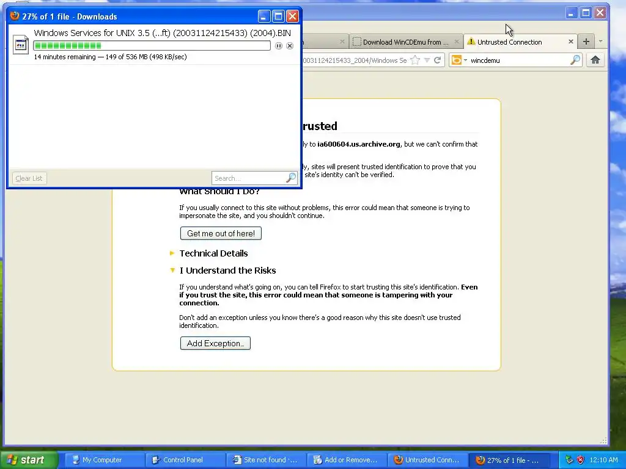
Task: Click the Firefox window resize grip
Action: 603,441
